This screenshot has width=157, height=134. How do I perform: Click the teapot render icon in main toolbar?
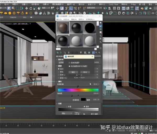pyautogui.click(x=150, y=8)
